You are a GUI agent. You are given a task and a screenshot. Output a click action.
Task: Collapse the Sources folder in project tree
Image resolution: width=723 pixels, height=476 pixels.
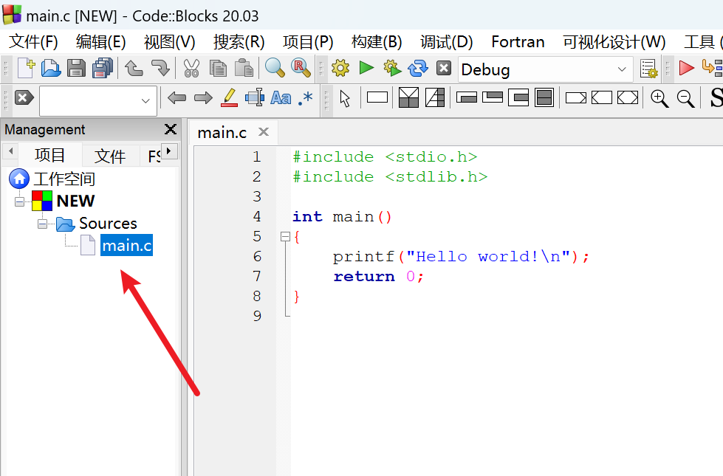(x=42, y=224)
